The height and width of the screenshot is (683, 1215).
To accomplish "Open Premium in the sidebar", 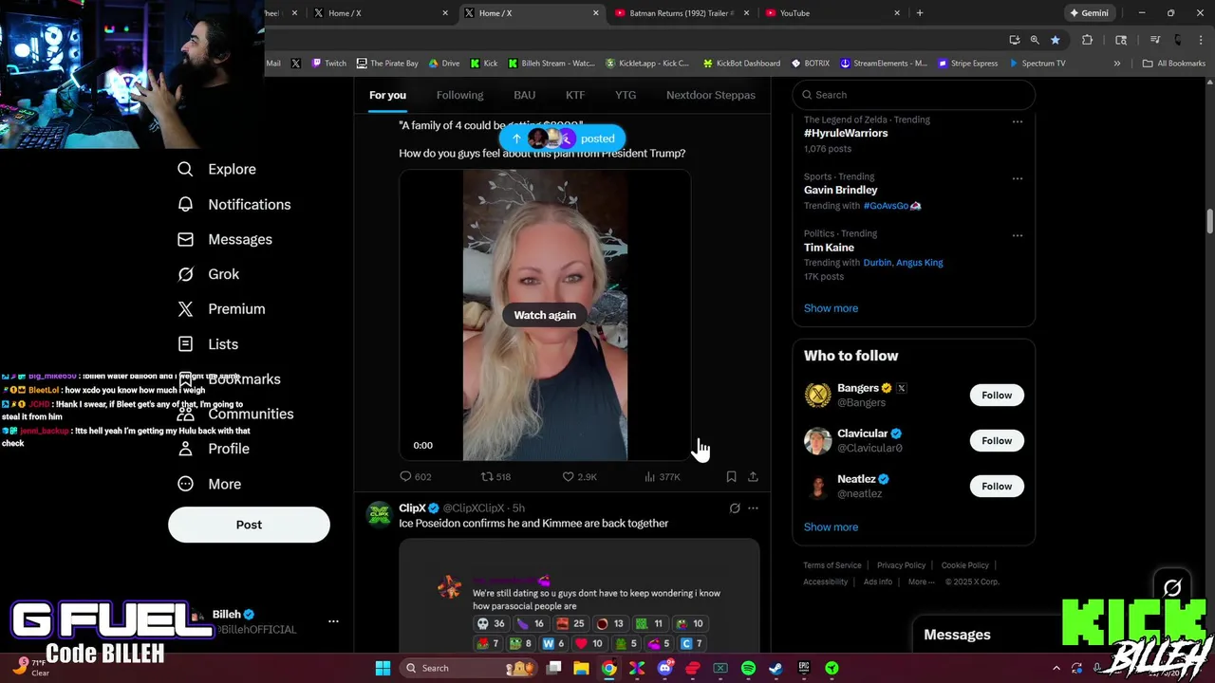I will 221,309.
